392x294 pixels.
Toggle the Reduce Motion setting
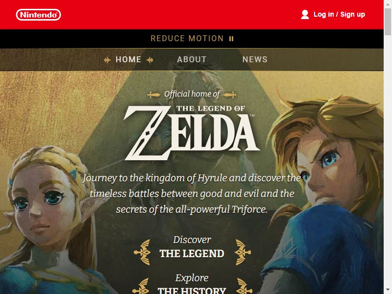192,39
